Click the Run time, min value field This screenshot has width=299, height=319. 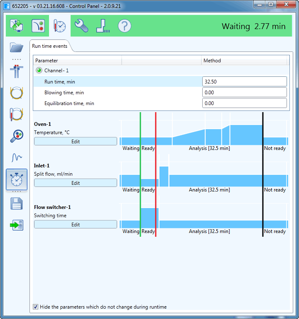(244, 81)
